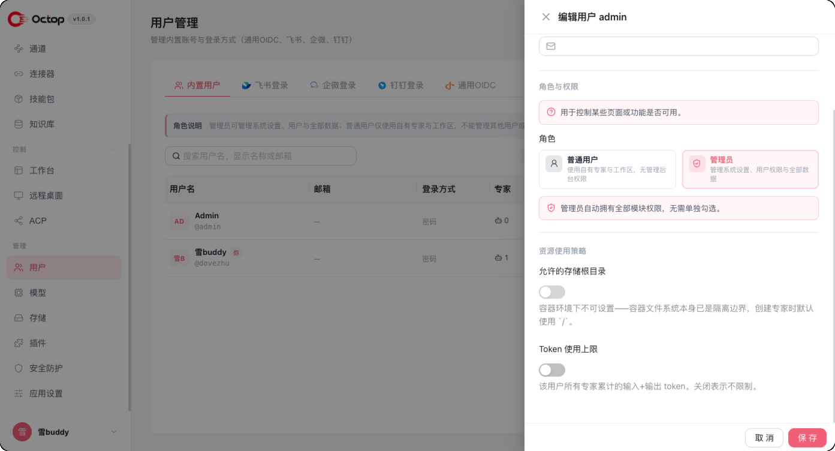835x451 pixels.
Task: Click the 专家 column header
Action: pyautogui.click(x=502, y=189)
